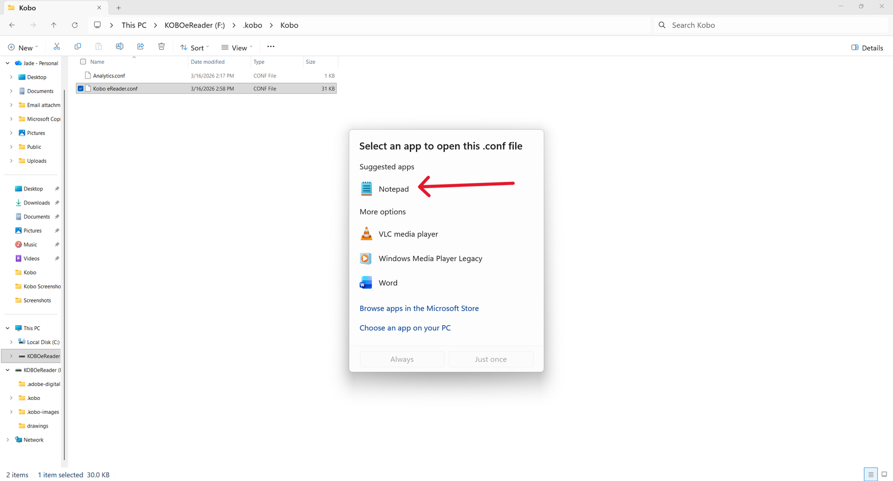
Task: Select the Kobo eReader.conf file name
Action: pyautogui.click(x=115, y=89)
